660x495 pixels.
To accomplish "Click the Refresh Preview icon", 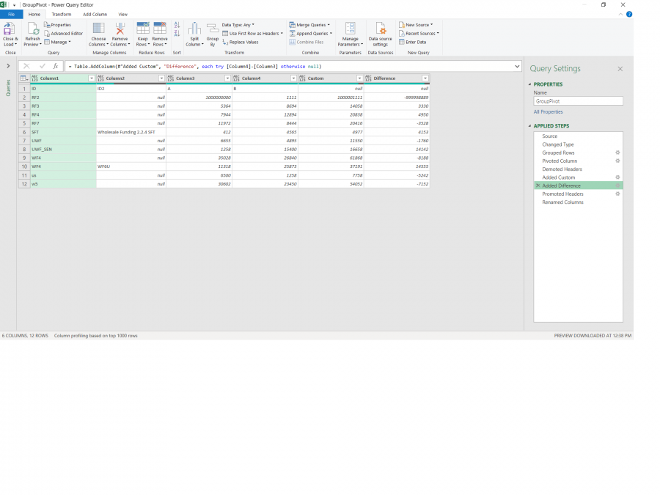I will coord(33,29).
